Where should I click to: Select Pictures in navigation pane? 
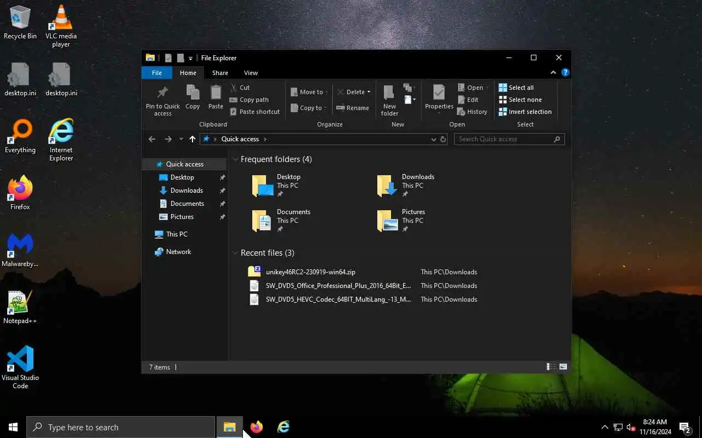coord(184,217)
